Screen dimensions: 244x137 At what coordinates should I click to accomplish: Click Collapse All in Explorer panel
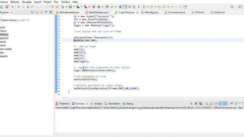coord(32,12)
